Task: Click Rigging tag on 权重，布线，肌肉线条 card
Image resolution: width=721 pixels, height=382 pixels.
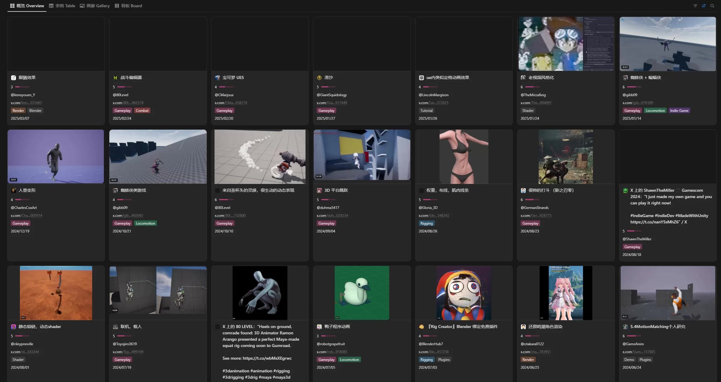Action: tap(426, 223)
